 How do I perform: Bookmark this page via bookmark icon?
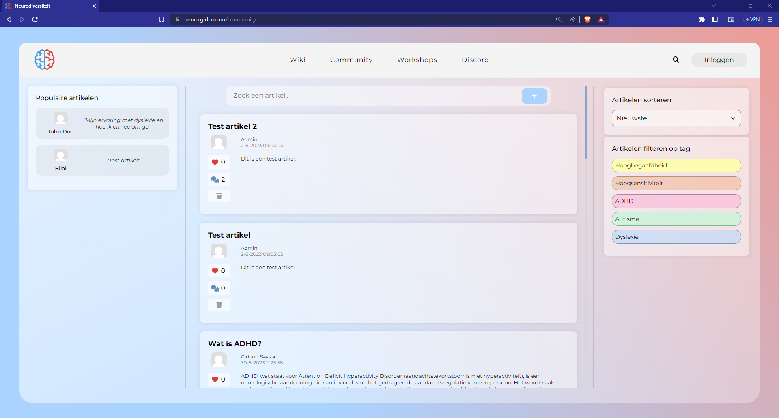(161, 19)
